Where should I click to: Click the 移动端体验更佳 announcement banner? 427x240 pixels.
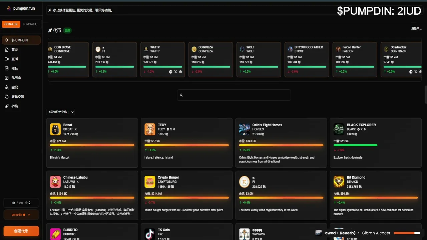(234, 10)
